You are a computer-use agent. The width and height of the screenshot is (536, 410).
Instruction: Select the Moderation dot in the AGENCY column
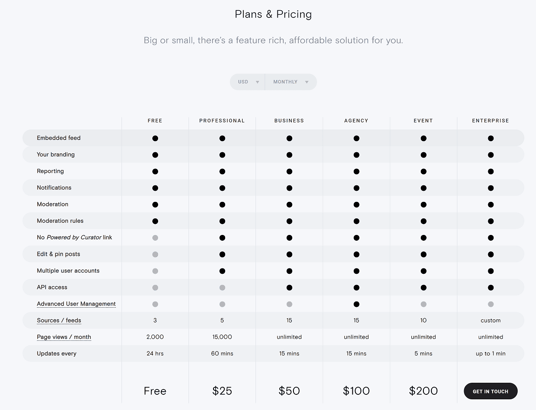tap(356, 204)
